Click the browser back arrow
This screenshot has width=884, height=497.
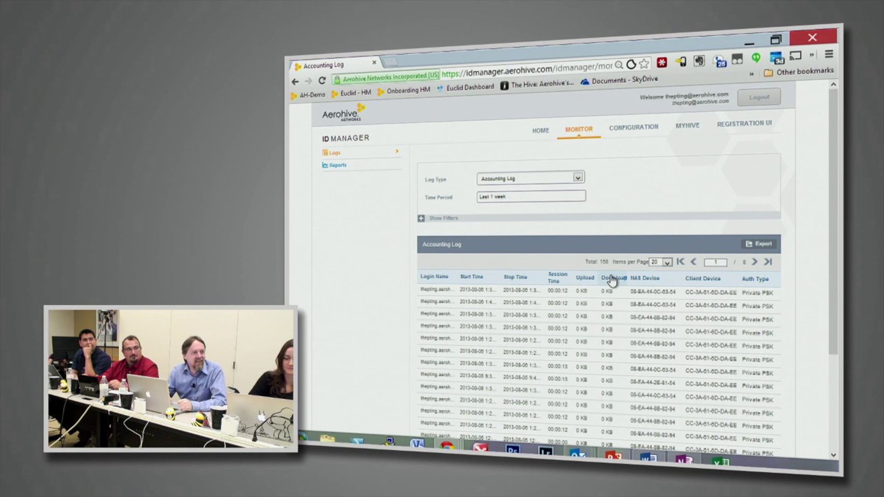click(x=295, y=81)
